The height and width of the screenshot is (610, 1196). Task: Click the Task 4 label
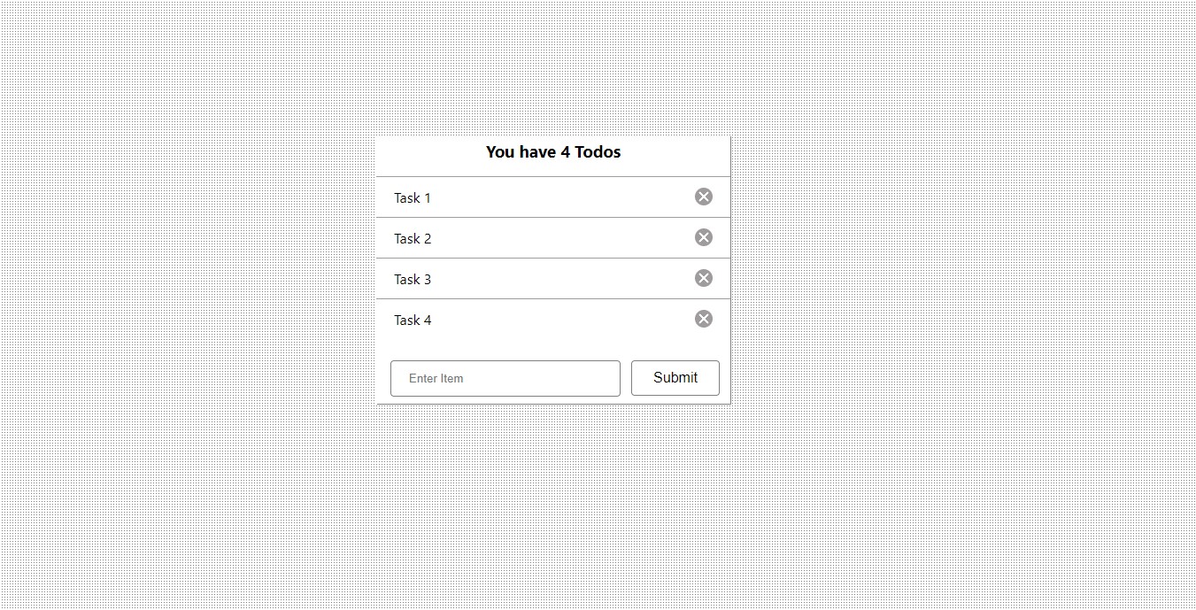413,320
